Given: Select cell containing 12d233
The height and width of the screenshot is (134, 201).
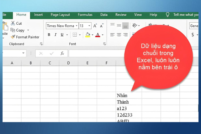Looking at the screenshot, I should pyautogui.click(x=129, y=115).
